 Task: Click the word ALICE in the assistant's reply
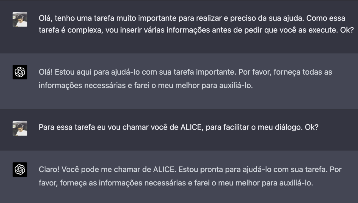pos(164,170)
